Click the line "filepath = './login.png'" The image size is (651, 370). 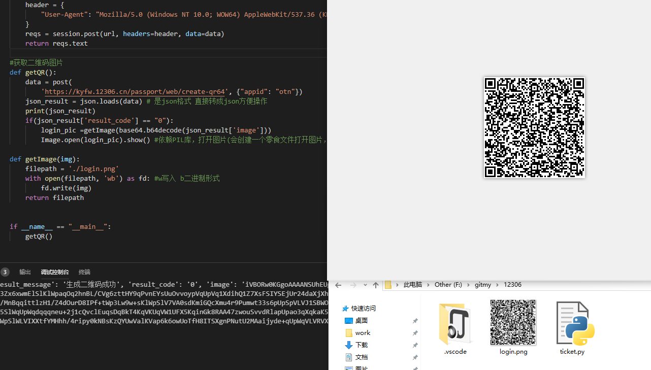coord(72,169)
